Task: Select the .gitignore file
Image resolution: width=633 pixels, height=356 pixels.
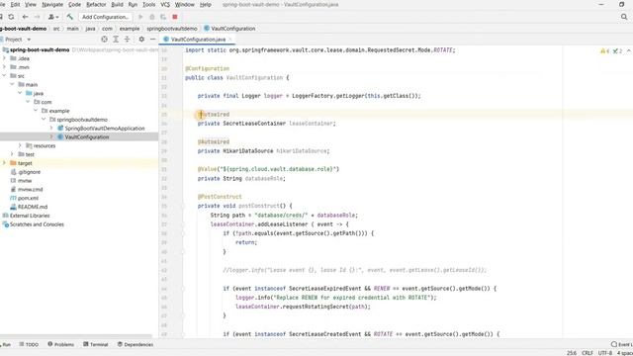Action: pyautogui.click(x=29, y=172)
